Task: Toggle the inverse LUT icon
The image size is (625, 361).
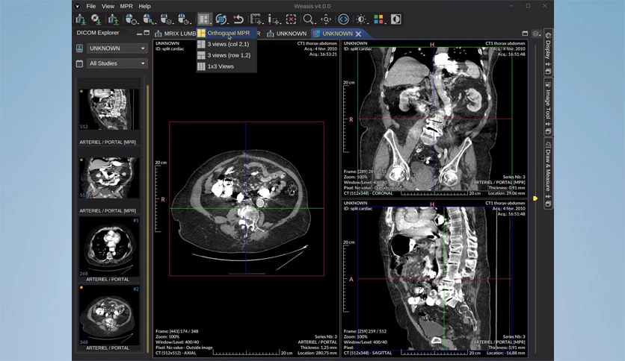Action: [395, 19]
